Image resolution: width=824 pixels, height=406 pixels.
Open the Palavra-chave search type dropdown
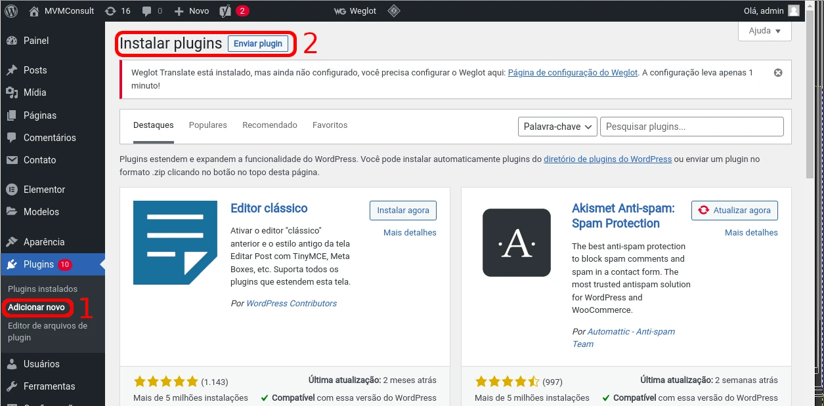[x=557, y=127]
